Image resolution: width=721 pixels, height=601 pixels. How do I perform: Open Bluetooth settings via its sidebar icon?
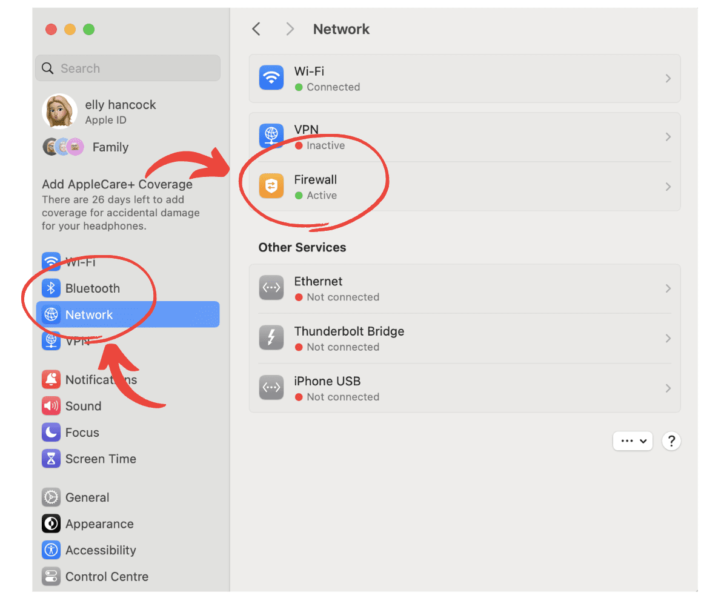click(x=51, y=288)
